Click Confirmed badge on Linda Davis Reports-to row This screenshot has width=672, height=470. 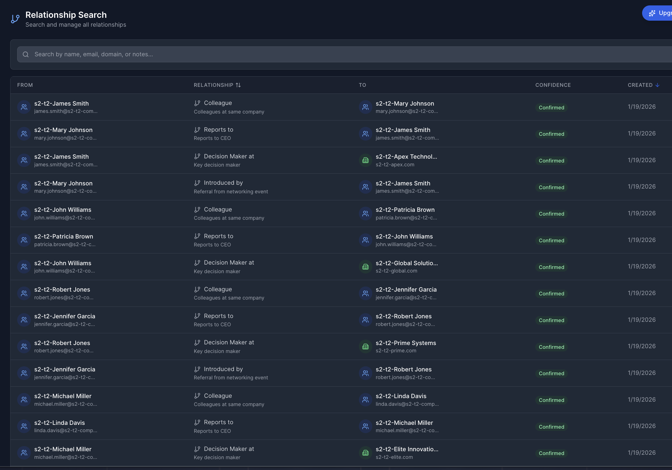point(551,427)
